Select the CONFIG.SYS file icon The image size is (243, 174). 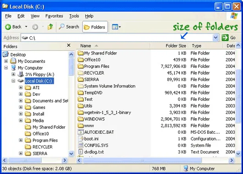coord(81,145)
